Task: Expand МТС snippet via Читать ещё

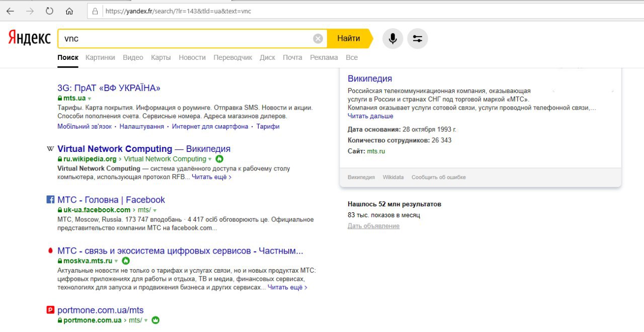Action: pos(287,287)
